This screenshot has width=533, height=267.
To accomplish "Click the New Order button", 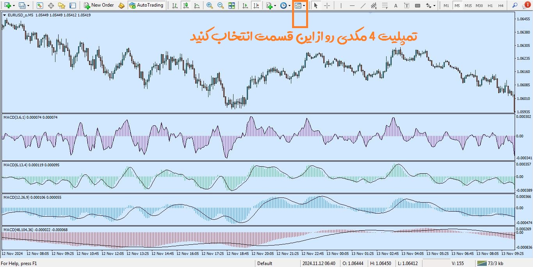I will pyautogui.click(x=99, y=5).
